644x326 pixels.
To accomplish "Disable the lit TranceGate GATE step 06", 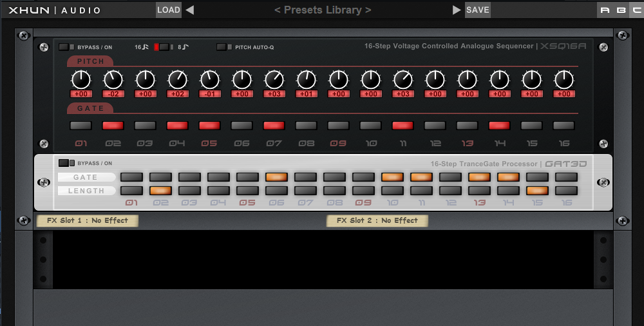I will pos(276,177).
